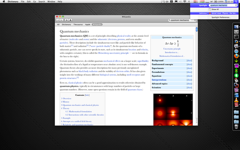Image resolution: width=240 pixels, height=150 pixels.
Task: Open the quantum chaos link
Action: tap(135, 90)
